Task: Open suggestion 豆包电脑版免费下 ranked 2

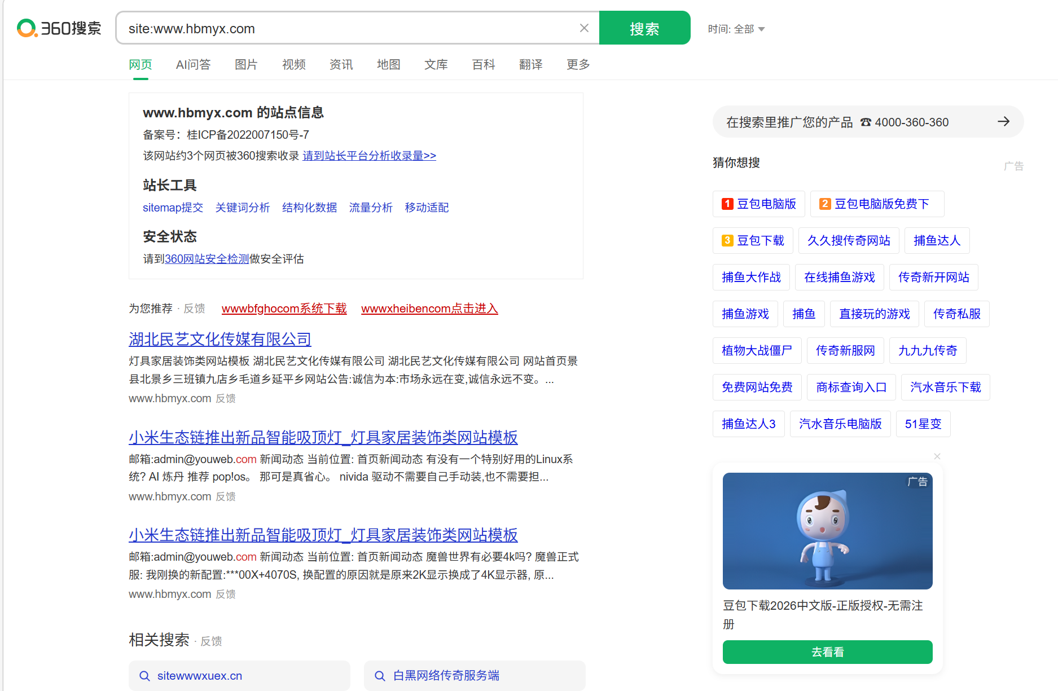Action: (x=877, y=204)
